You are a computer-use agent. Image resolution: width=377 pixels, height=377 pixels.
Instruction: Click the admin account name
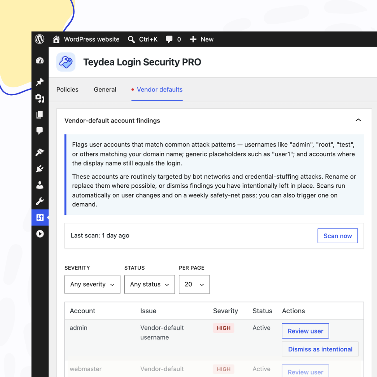(79, 328)
